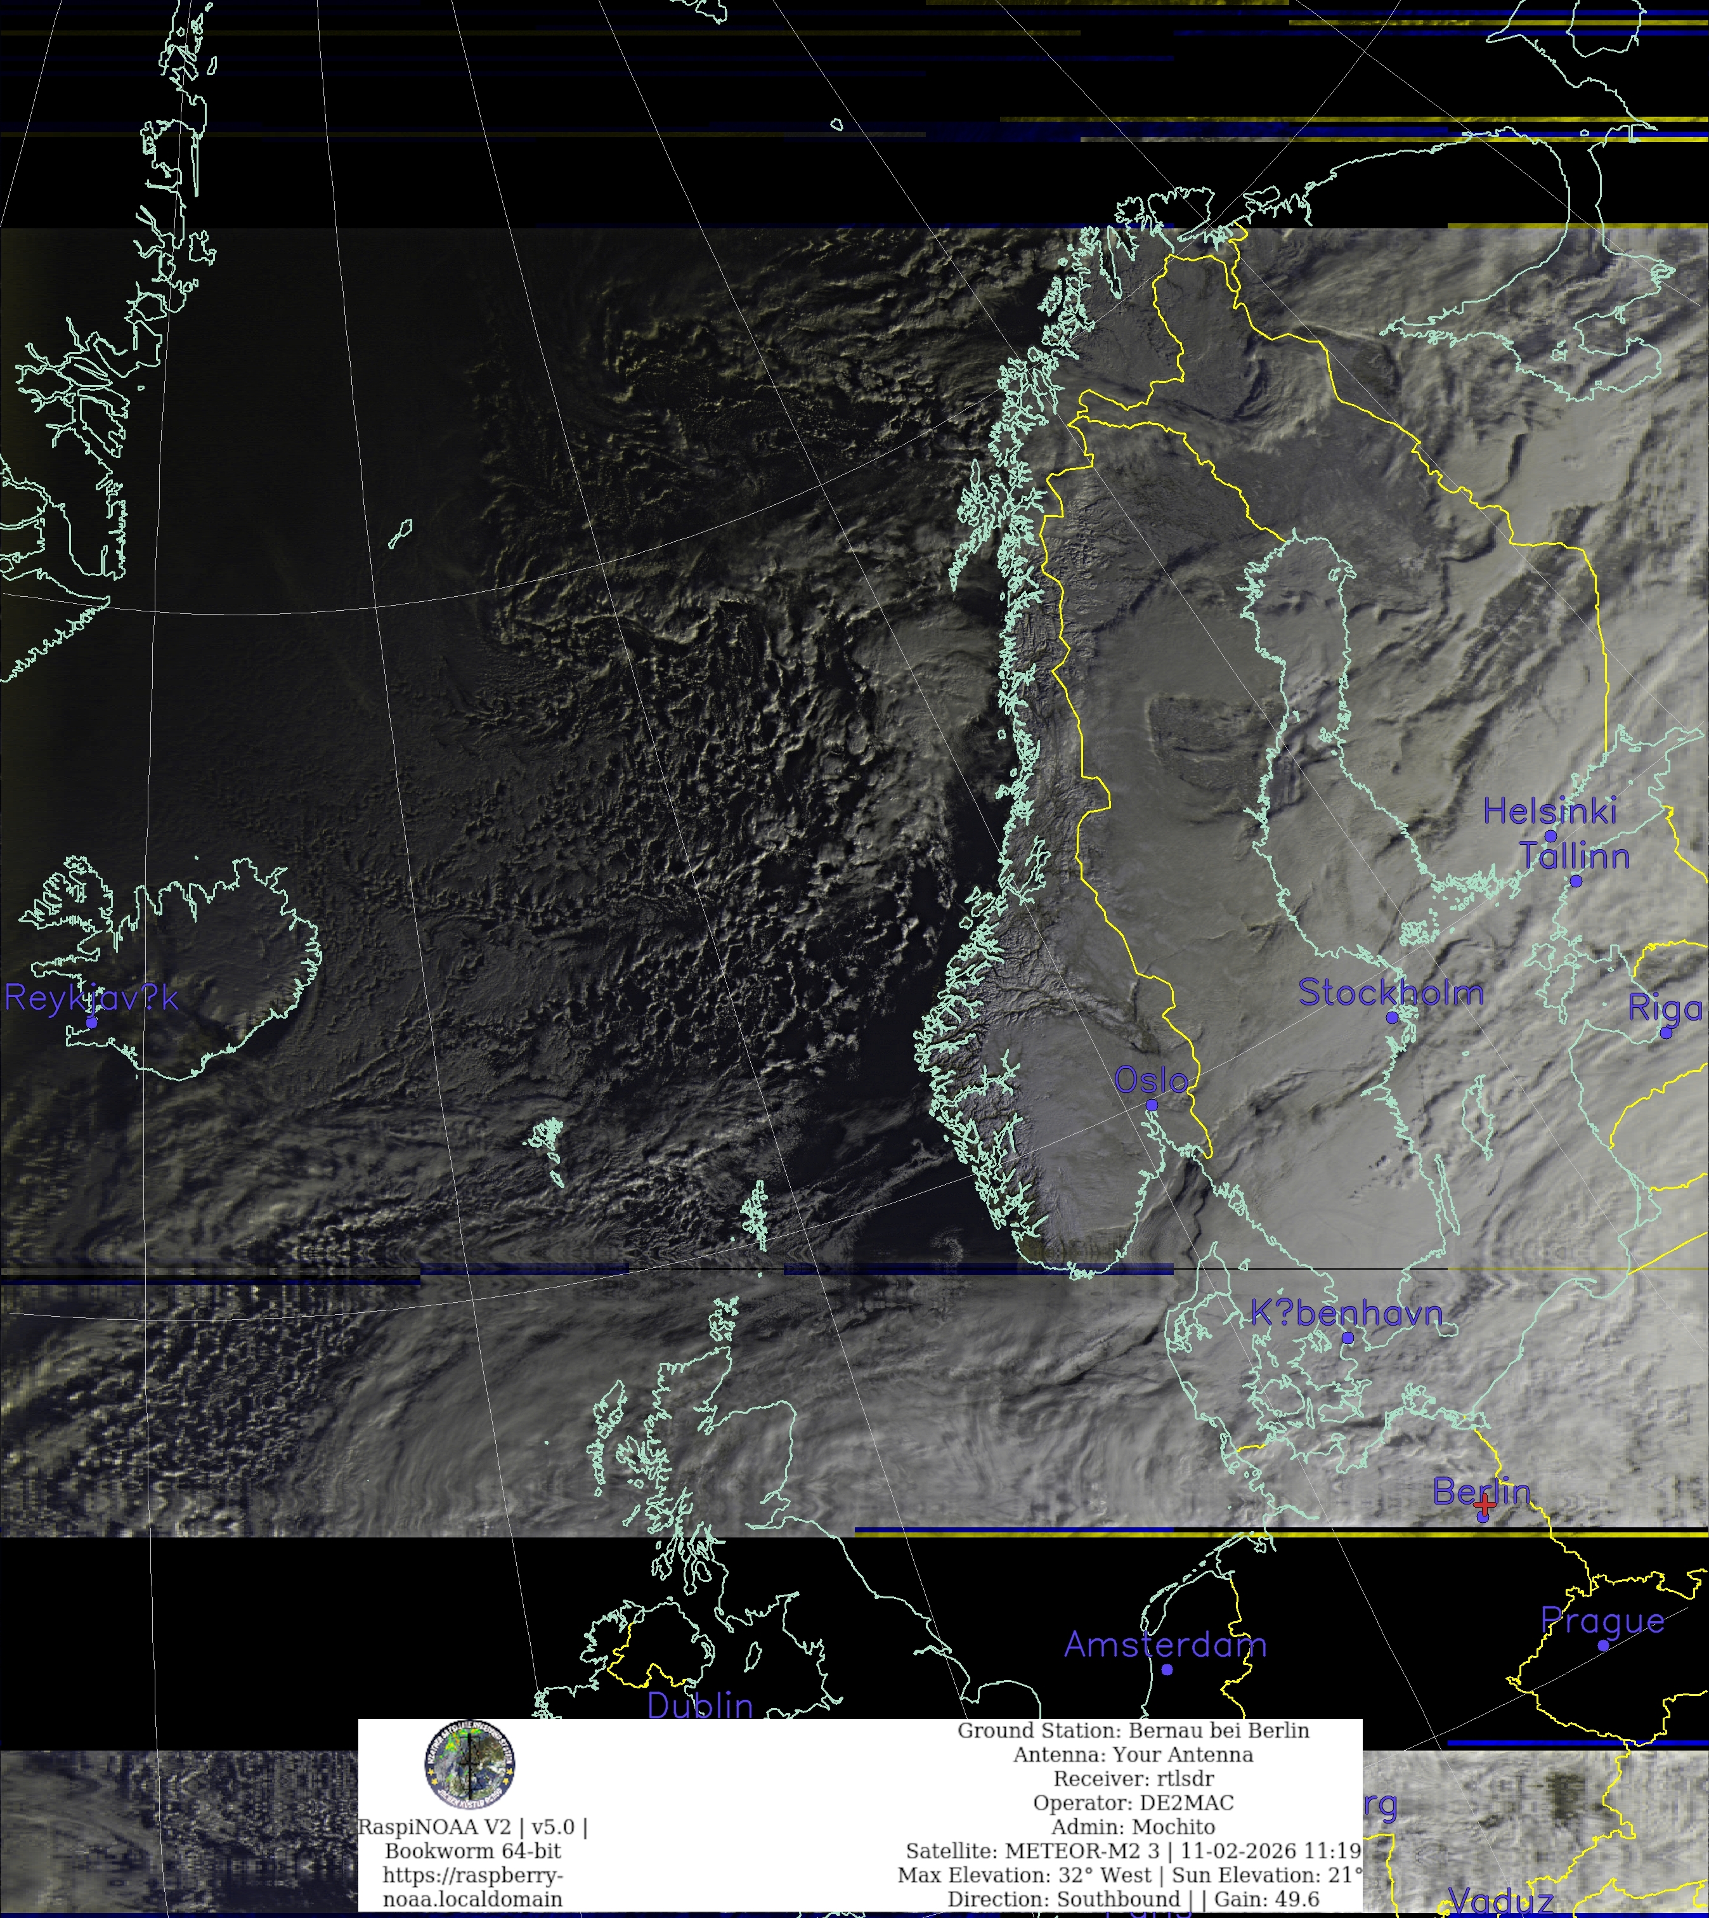Click the Helsinki city marker dot
This screenshot has width=1709, height=1918.
point(1550,836)
